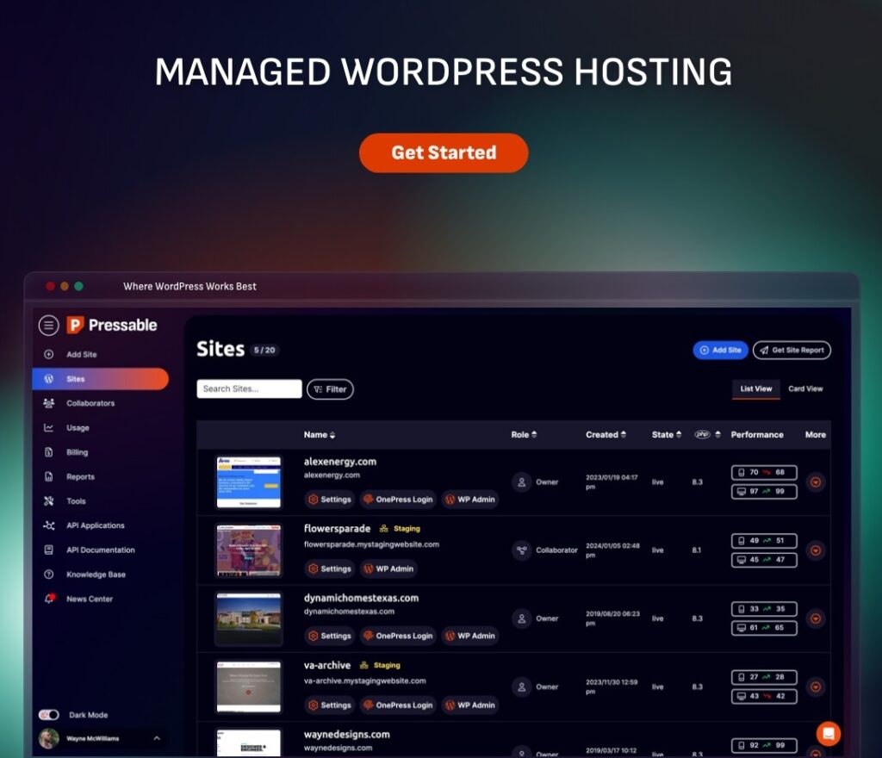Open the Sites section in the sidebar
882x758 pixels.
pos(76,379)
